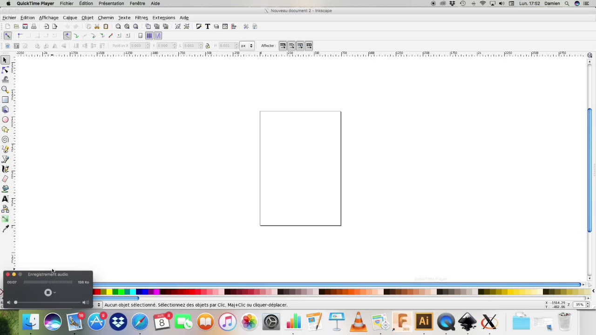Open Illustrator from the Dock
This screenshot has height=335, width=596.
[x=424, y=322]
